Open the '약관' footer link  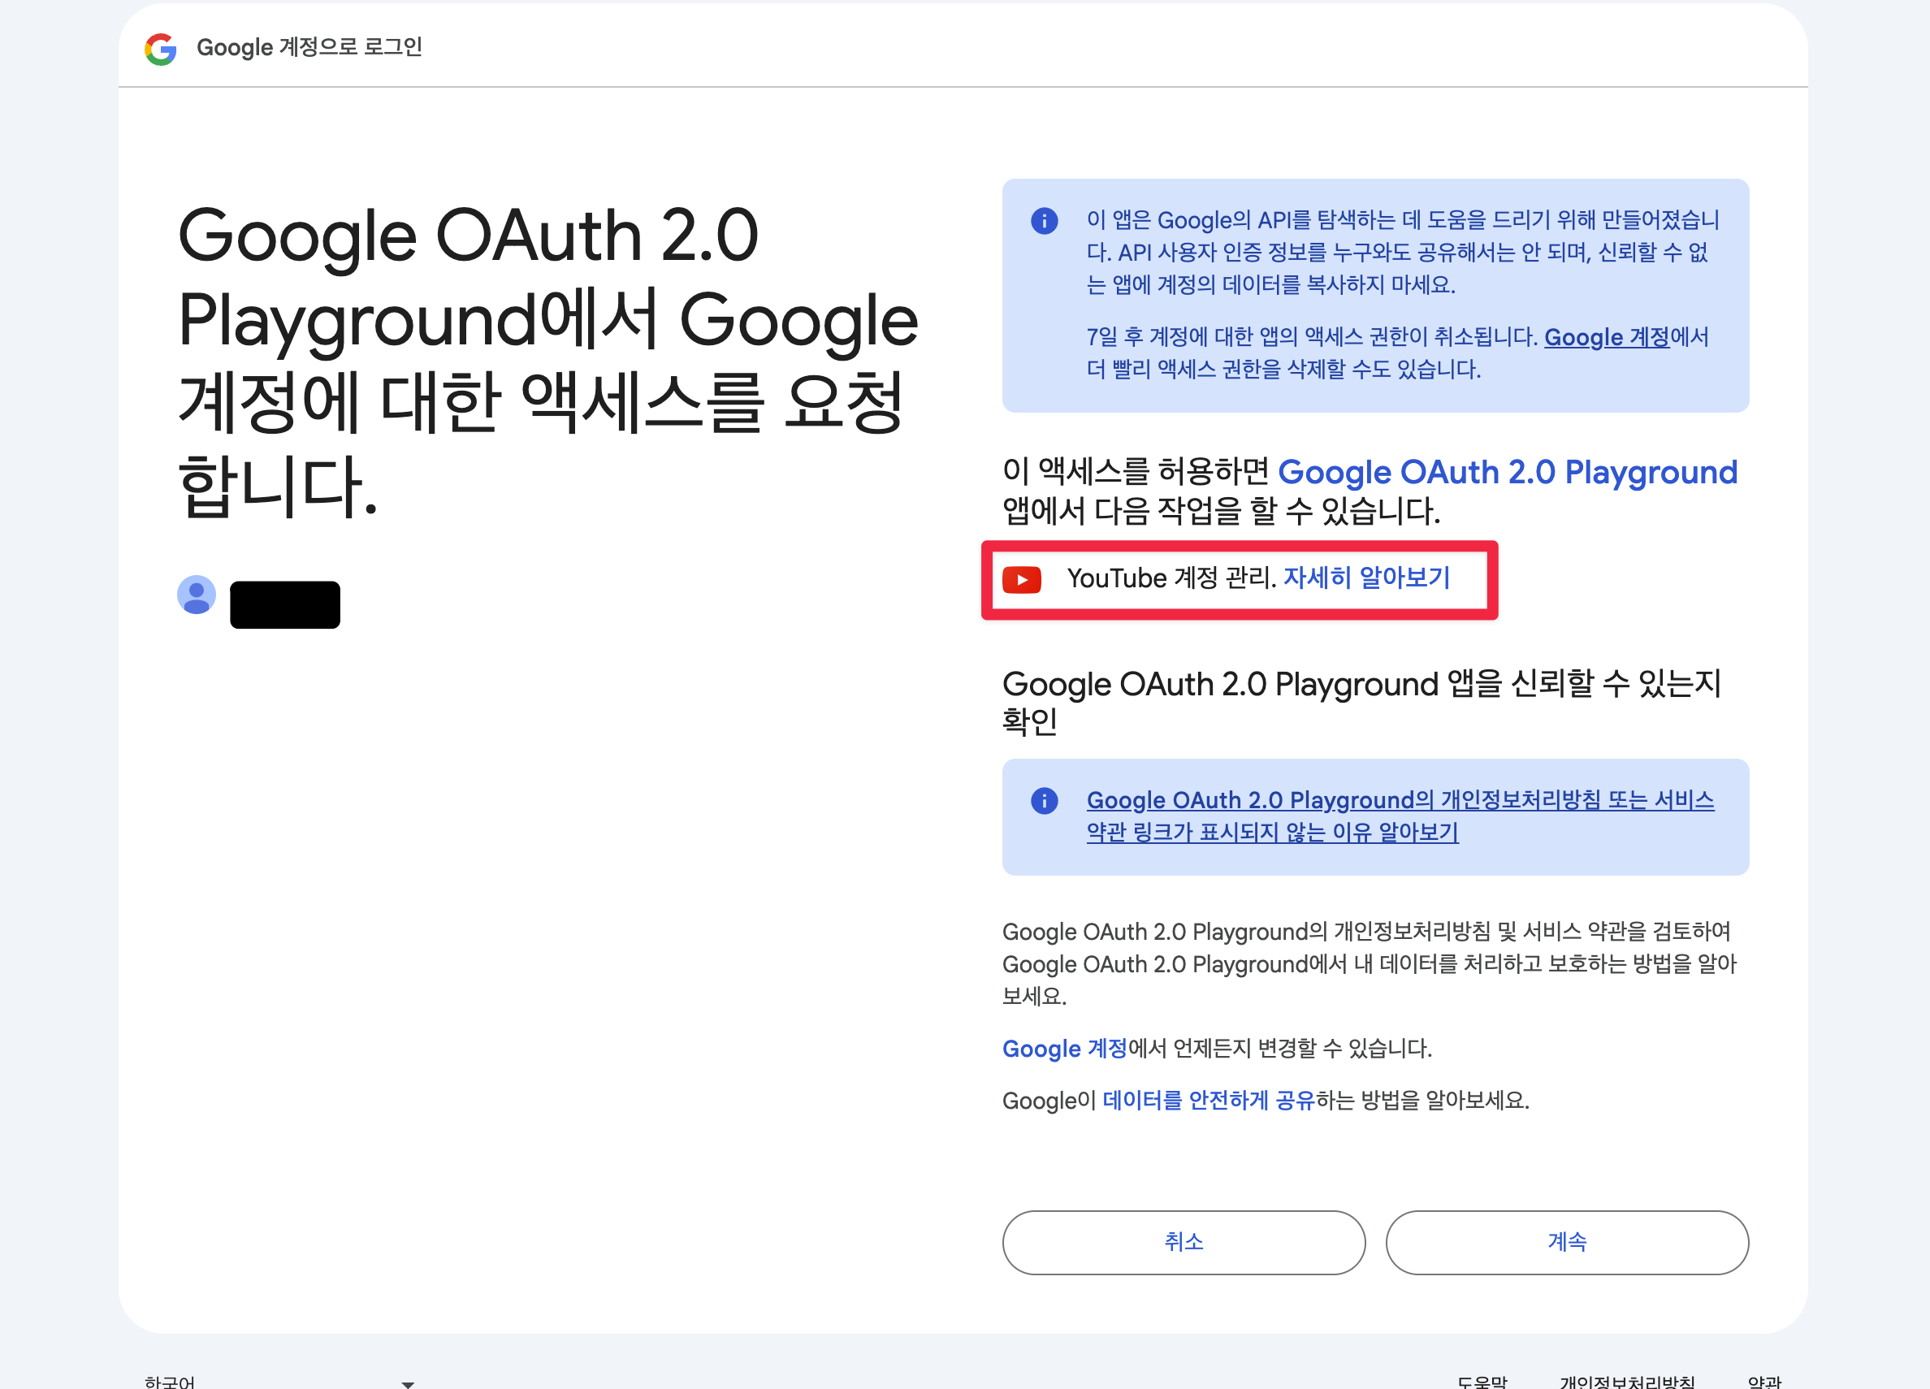[x=1764, y=1383]
